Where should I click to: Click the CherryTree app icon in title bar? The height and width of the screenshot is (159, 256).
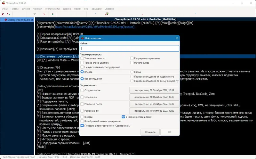click(x=3, y=3)
